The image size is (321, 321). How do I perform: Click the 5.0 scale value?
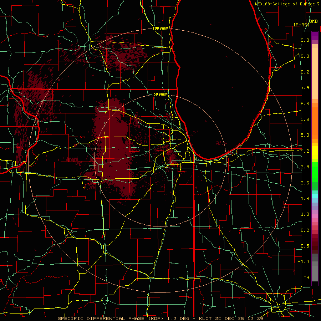tap(305, 135)
